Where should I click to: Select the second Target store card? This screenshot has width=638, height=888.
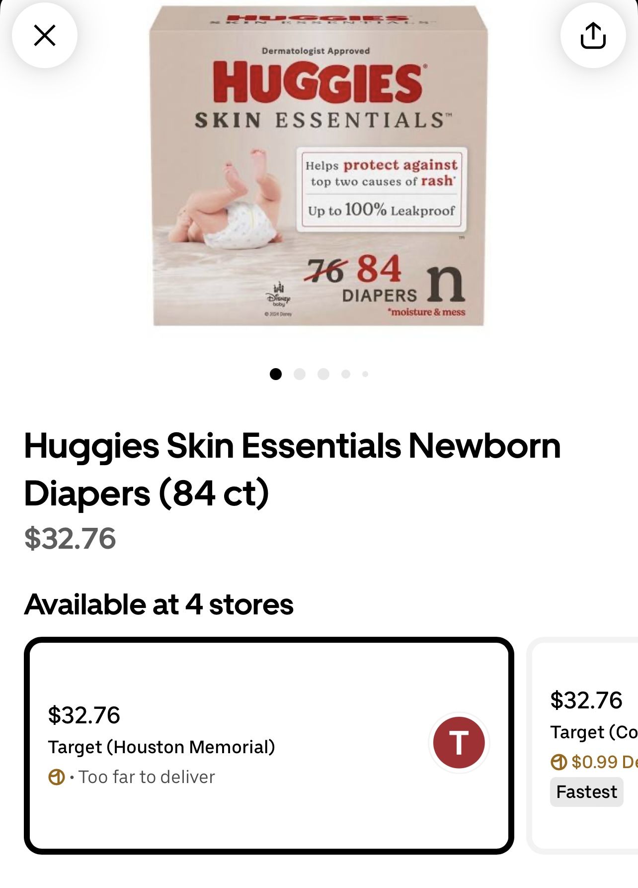(x=582, y=746)
